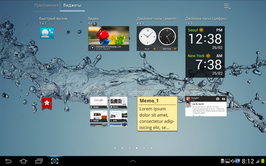Image resolution: width=266 pixels, height=166 pixels.
Task: Jump to the first page indicator dot
Action: (115, 148)
